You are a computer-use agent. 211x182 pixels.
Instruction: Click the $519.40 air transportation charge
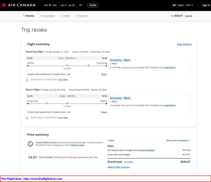[187, 150]
